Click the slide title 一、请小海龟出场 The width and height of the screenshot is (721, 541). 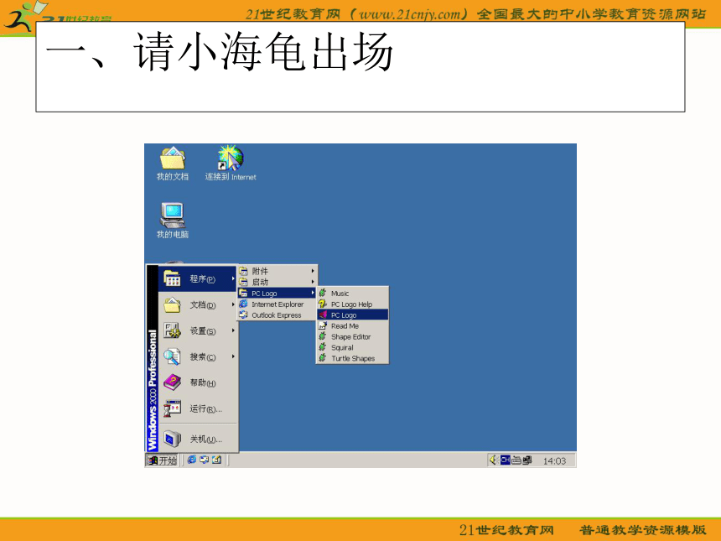pos(220,52)
